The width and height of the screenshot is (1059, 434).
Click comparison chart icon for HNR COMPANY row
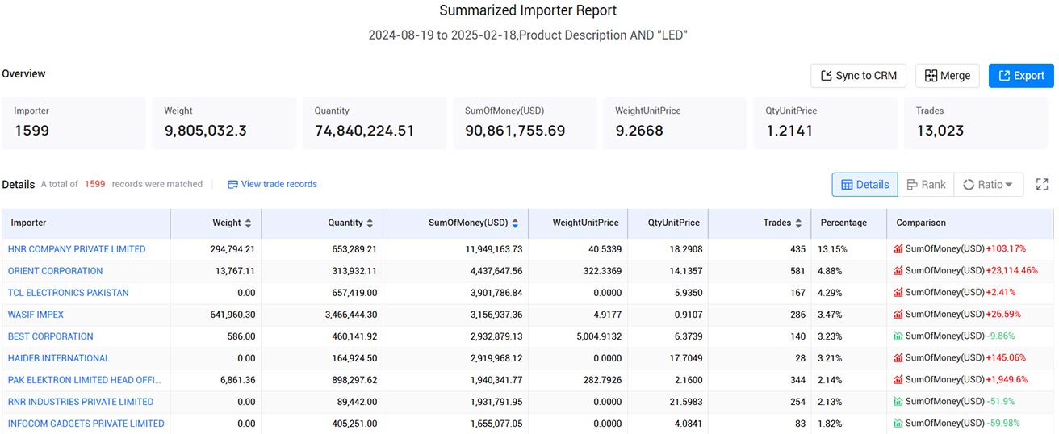[898, 249]
